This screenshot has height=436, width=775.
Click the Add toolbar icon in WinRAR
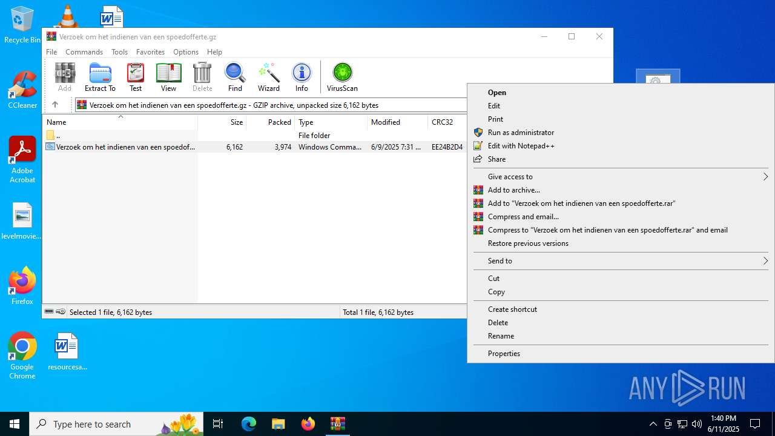(65, 77)
